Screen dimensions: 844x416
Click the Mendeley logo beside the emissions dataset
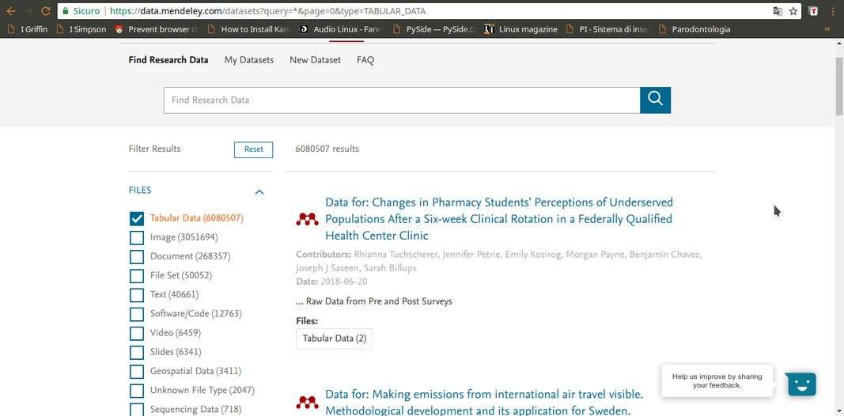click(307, 403)
